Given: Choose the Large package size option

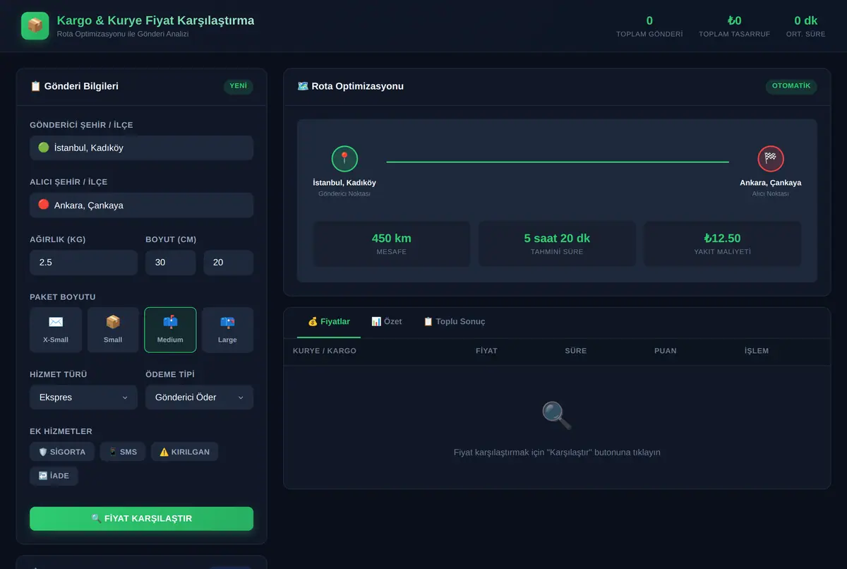Looking at the screenshot, I should (227, 330).
